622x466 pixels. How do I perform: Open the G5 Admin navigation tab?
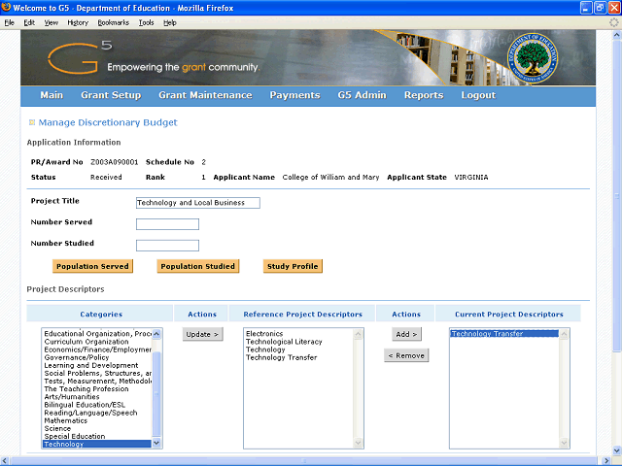point(363,95)
